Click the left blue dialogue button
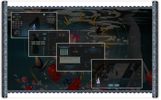161x100 pixels. [111, 85]
